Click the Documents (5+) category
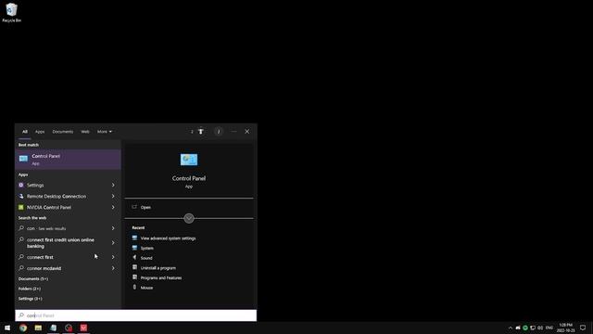This screenshot has height=334, width=593. coord(33,278)
